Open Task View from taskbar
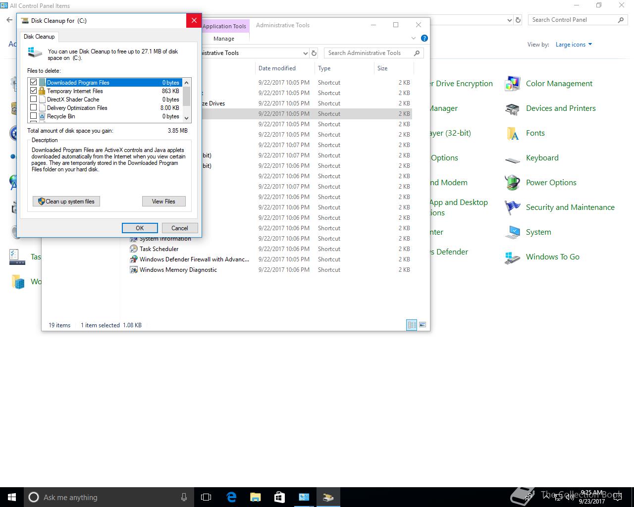This screenshot has width=634, height=507. (x=206, y=497)
